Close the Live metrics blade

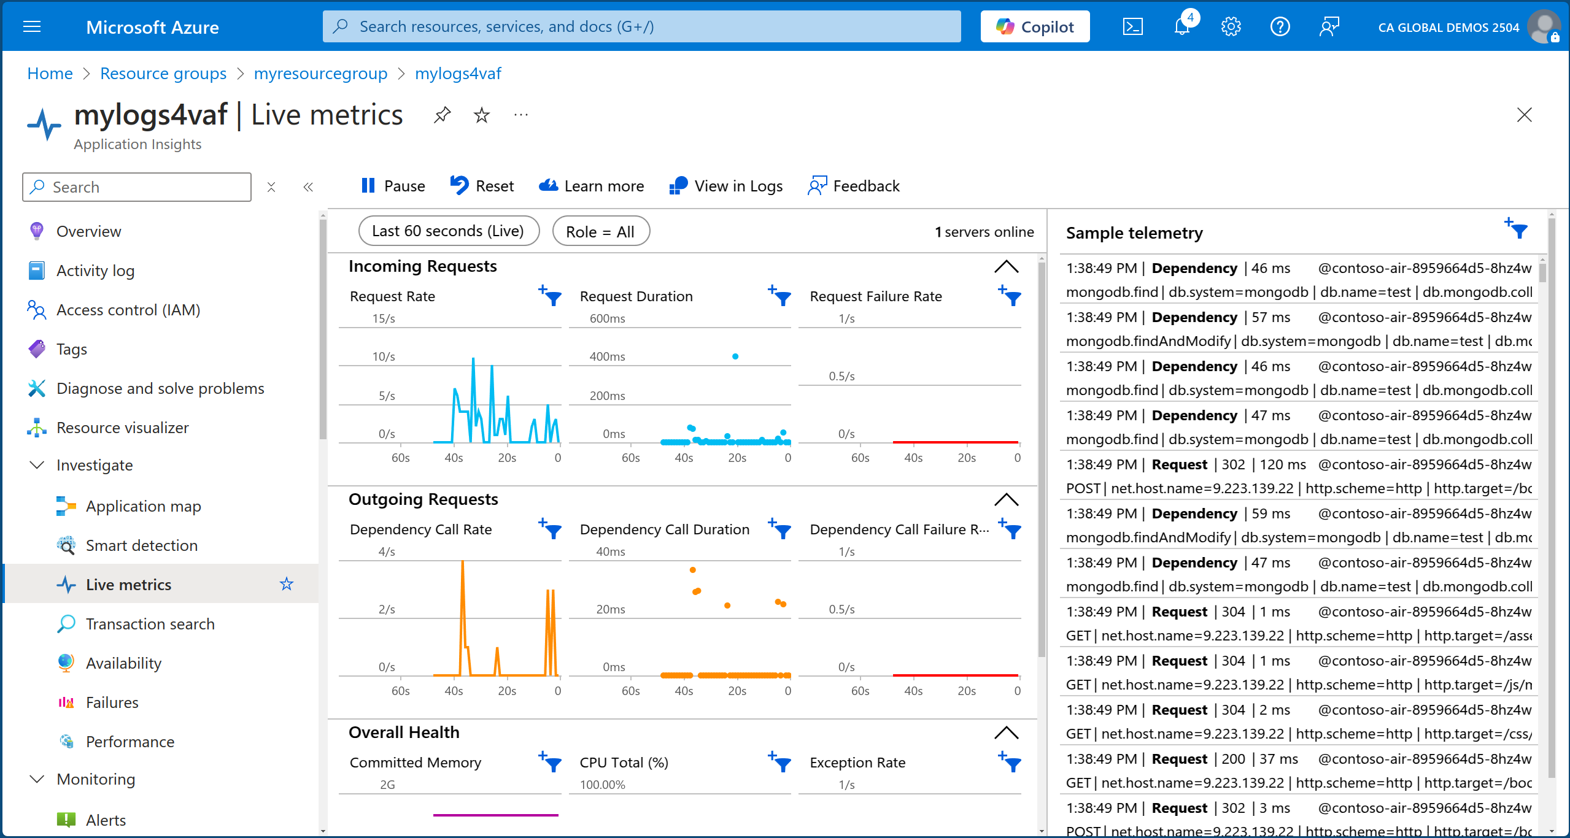[x=1524, y=115]
